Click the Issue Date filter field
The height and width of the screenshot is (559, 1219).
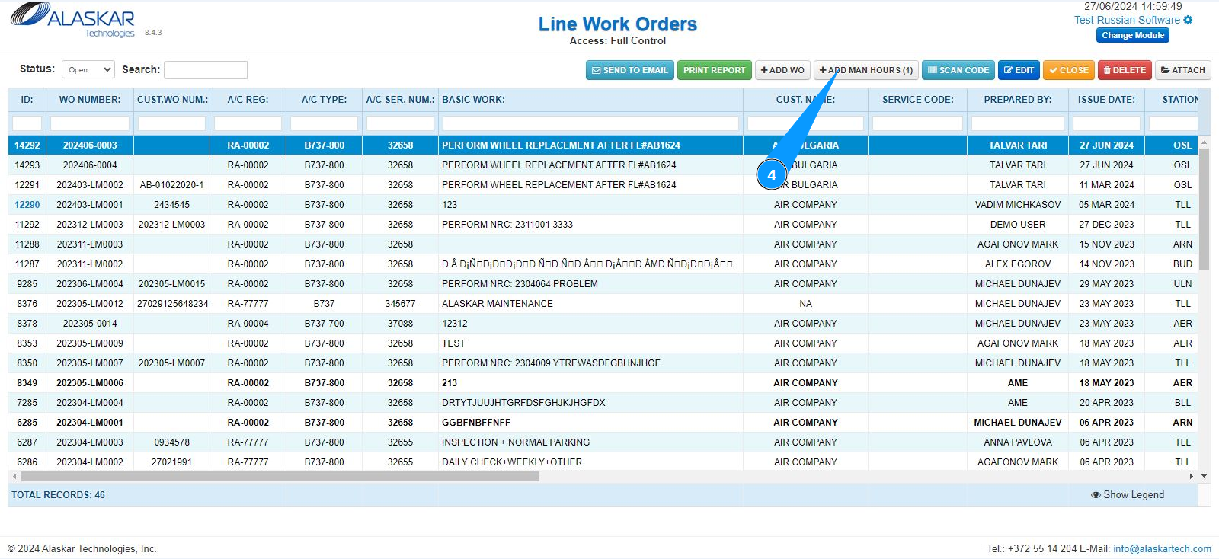tap(1106, 123)
